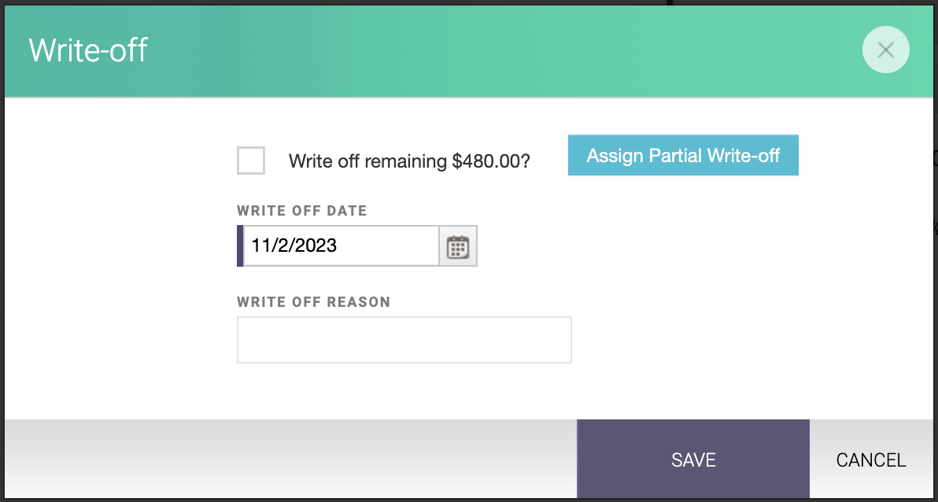Image resolution: width=938 pixels, height=502 pixels.
Task: Check the Write off remaining $480.00 checkbox
Action: click(251, 161)
